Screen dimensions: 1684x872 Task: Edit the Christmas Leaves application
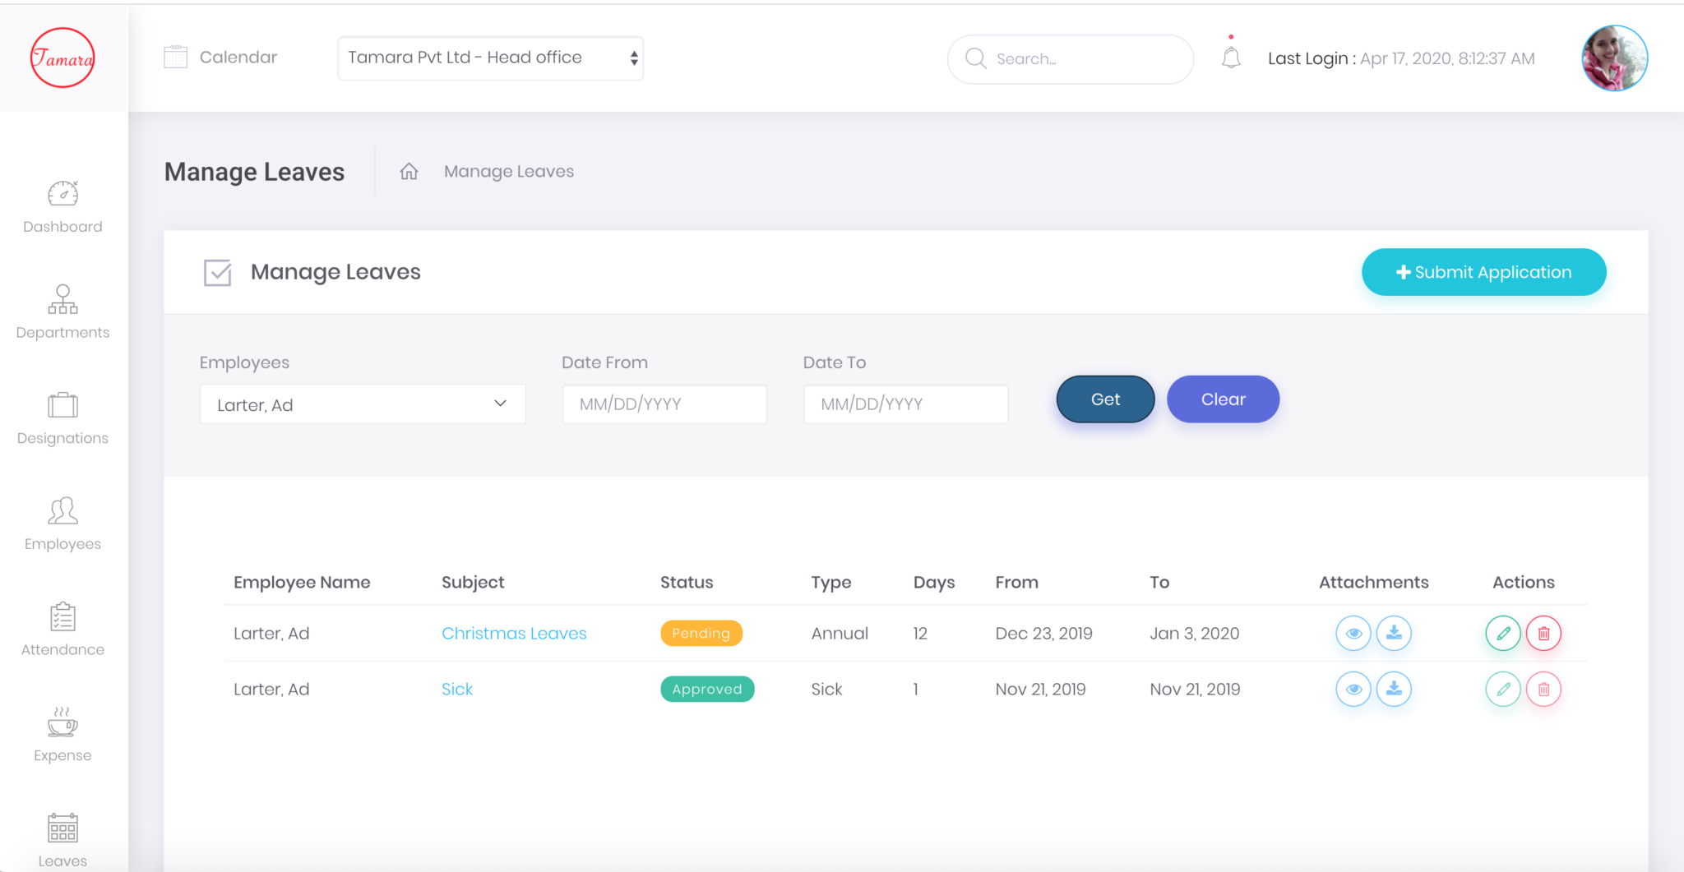pyautogui.click(x=1502, y=633)
